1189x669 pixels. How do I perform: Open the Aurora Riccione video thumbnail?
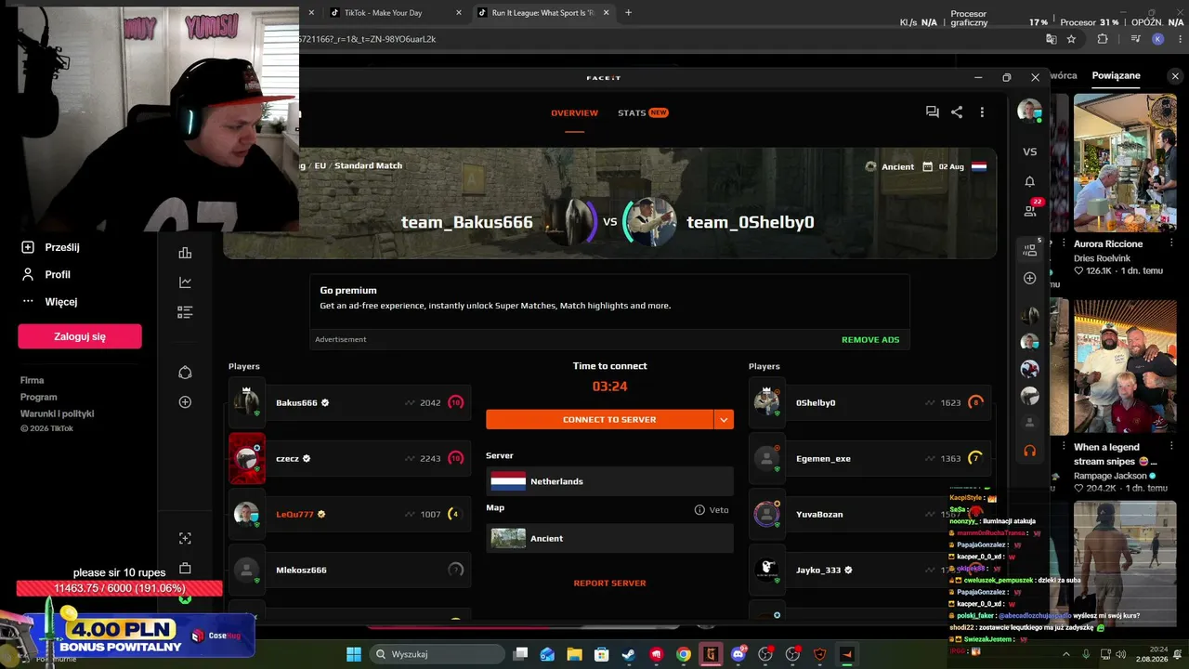[1125, 162]
